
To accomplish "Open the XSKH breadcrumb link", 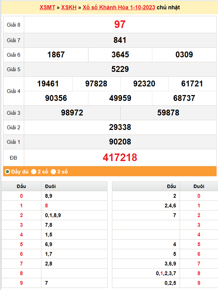I will pyautogui.click(x=69, y=7).
